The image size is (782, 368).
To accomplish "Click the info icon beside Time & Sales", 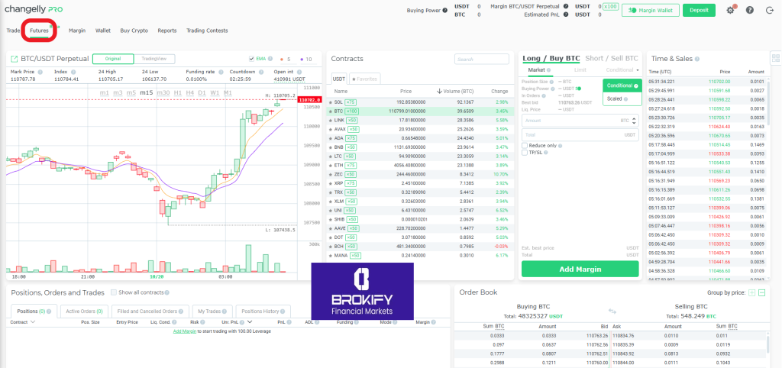I will tap(697, 59).
